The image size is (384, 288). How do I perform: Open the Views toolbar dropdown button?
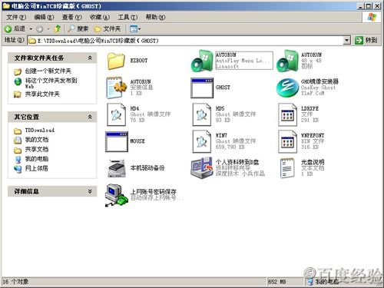point(135,29)
